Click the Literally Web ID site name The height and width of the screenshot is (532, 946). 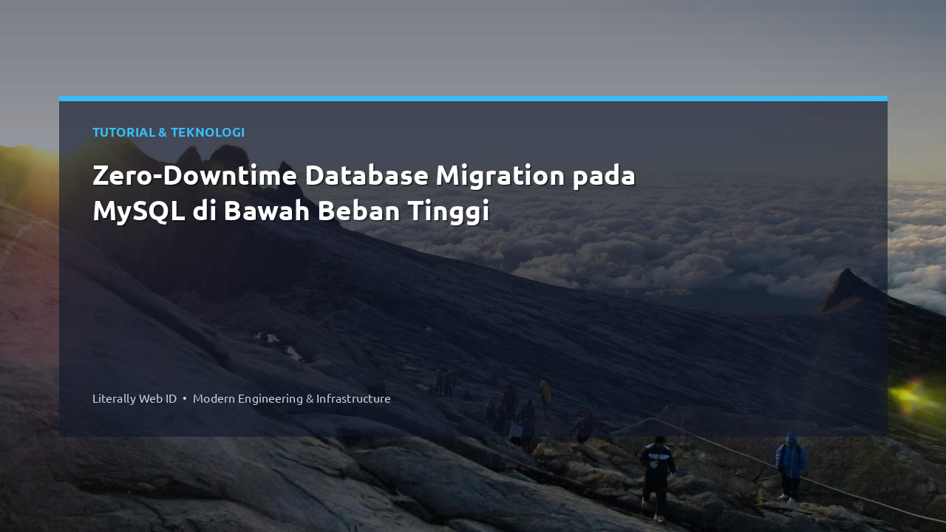coord(135,398)
